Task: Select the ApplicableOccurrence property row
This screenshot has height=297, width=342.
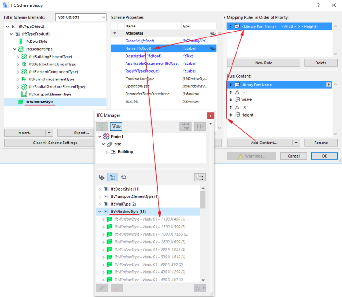Action: click(x=163, y=64)
